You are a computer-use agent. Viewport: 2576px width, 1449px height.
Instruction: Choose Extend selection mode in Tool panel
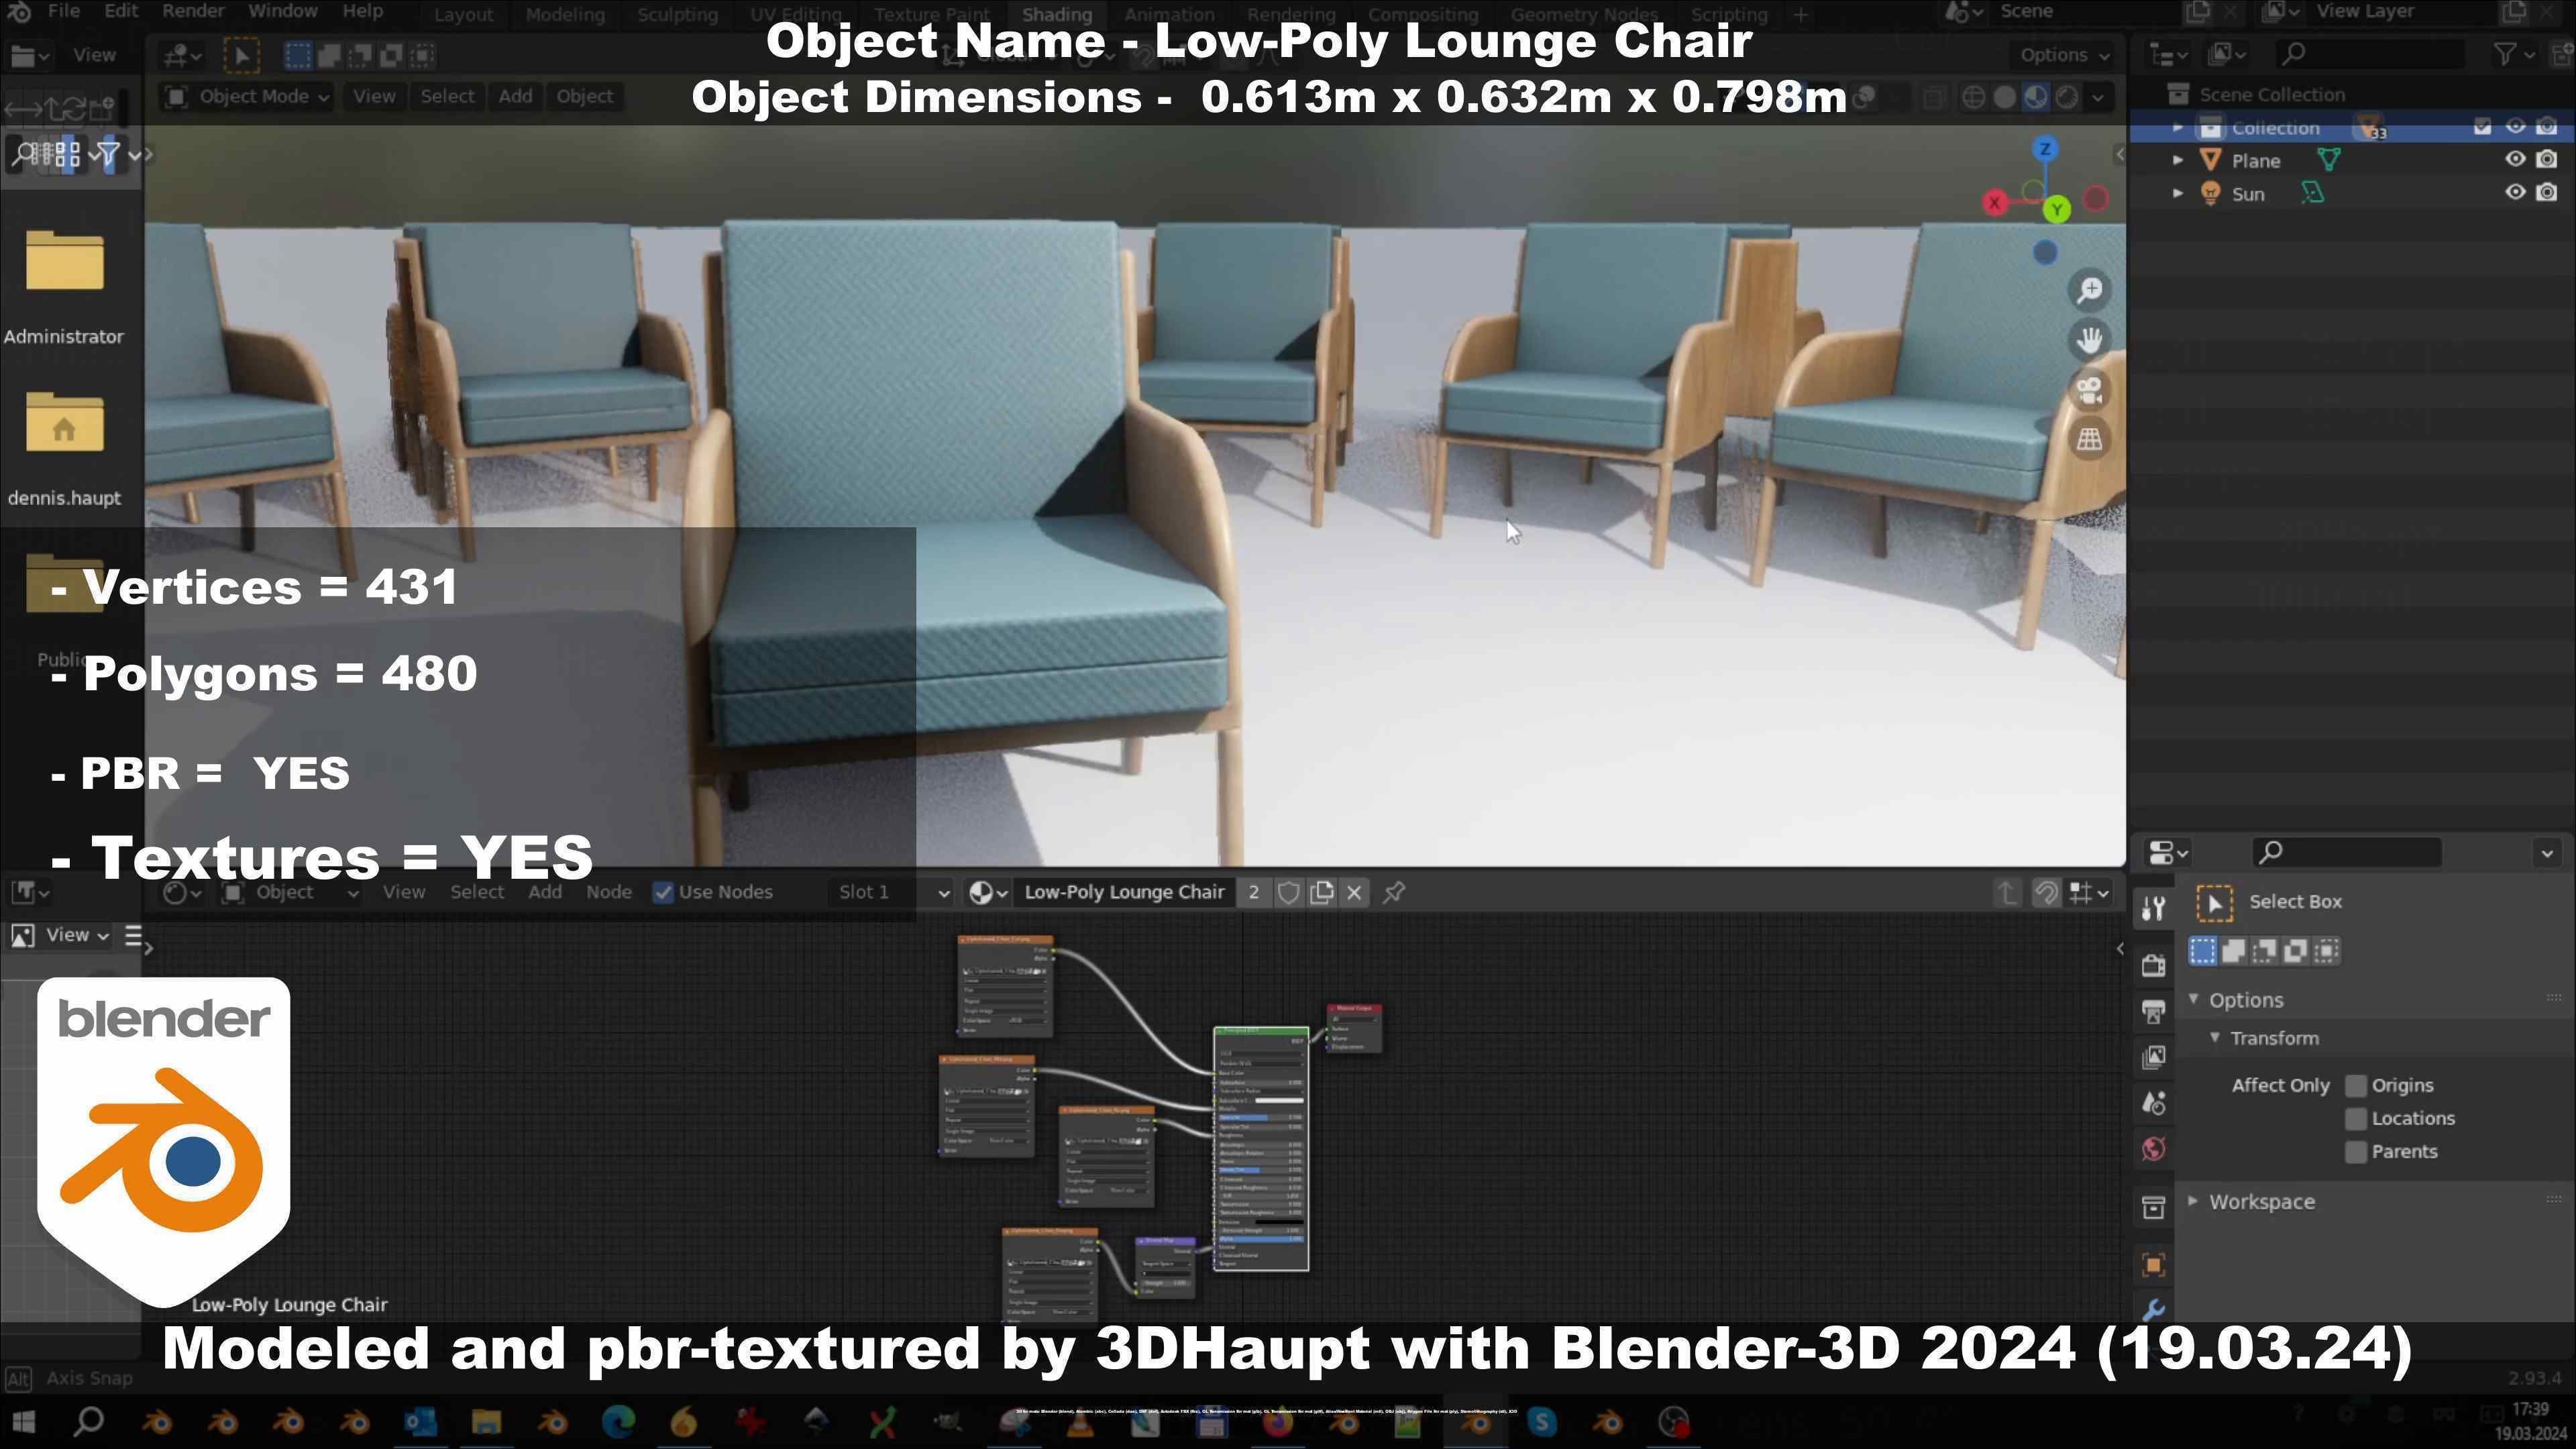pyautogui.click(x=2233, y=951)
